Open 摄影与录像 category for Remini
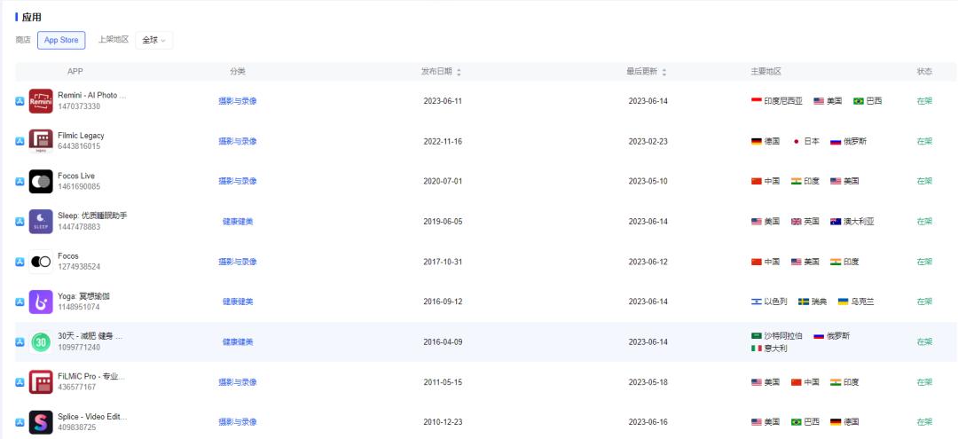The image size is (958, 439). point(238,101)
